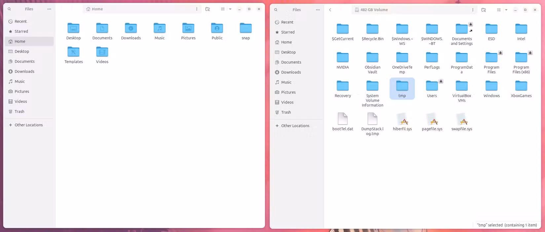Select System Volume Information folder
The height and width of the screenshot is (232, 545).
pyautogui.click(x=372, y=94)
